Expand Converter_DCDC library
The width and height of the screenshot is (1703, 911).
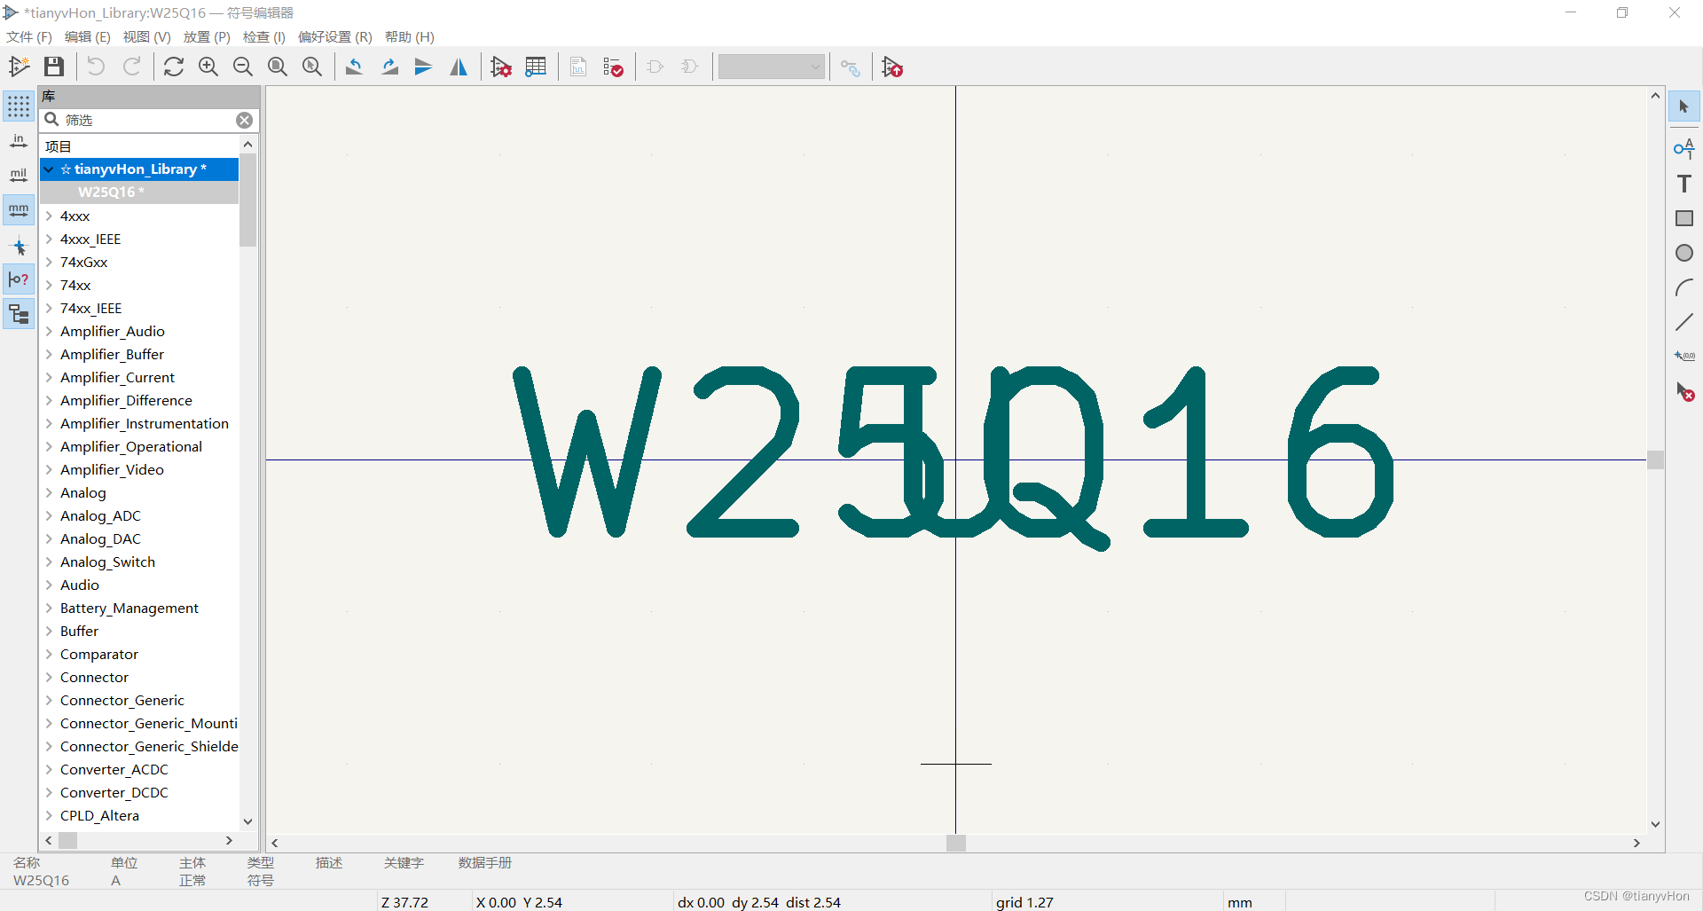click(x=49, y=792)
